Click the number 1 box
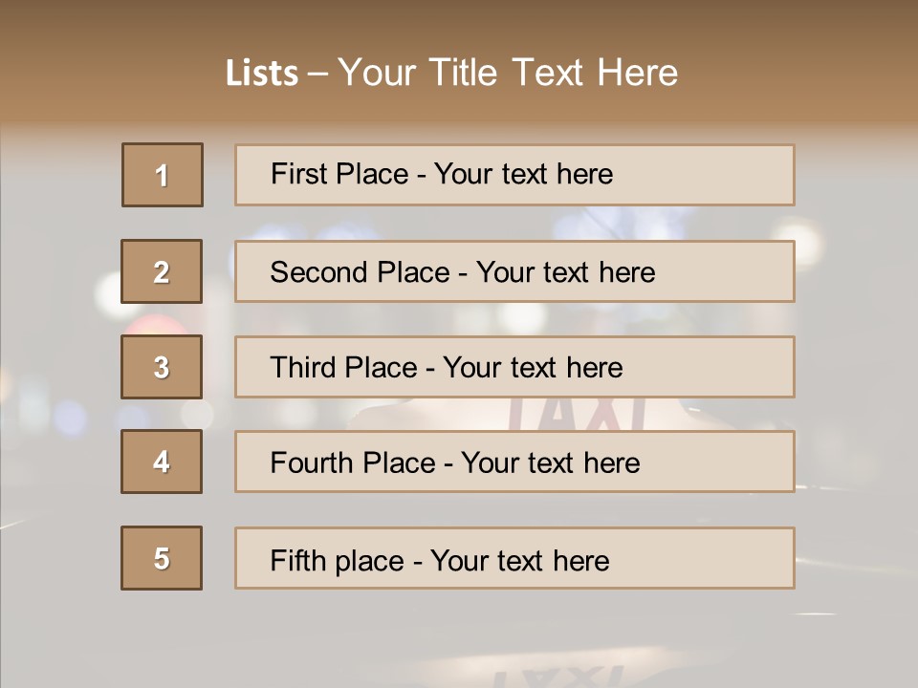Viewport: 918px width, 688px height. pyautogui.click(x=163, y=175)
